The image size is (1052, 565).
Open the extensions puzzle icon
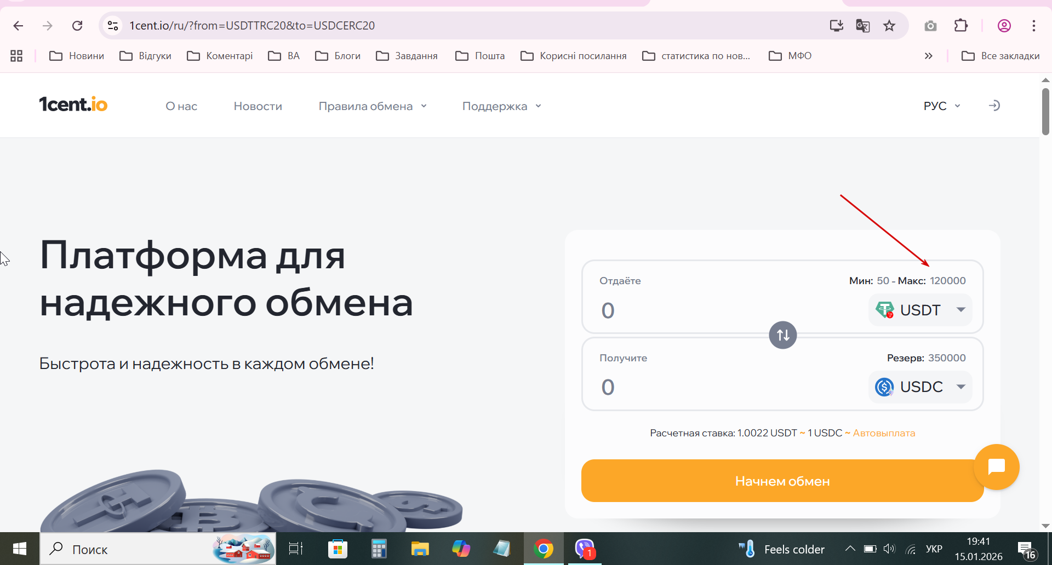click(961, 26)
